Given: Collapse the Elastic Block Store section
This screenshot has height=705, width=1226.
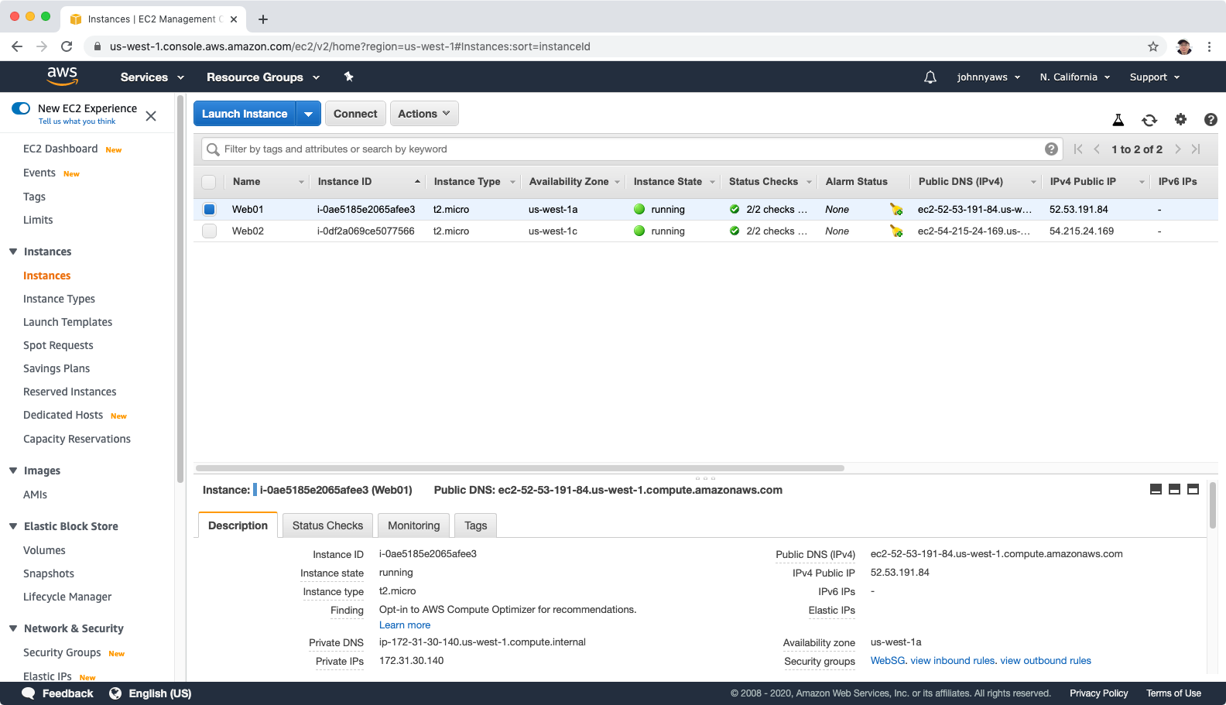Looking at the screenshot, I should (x=13, y=526).
